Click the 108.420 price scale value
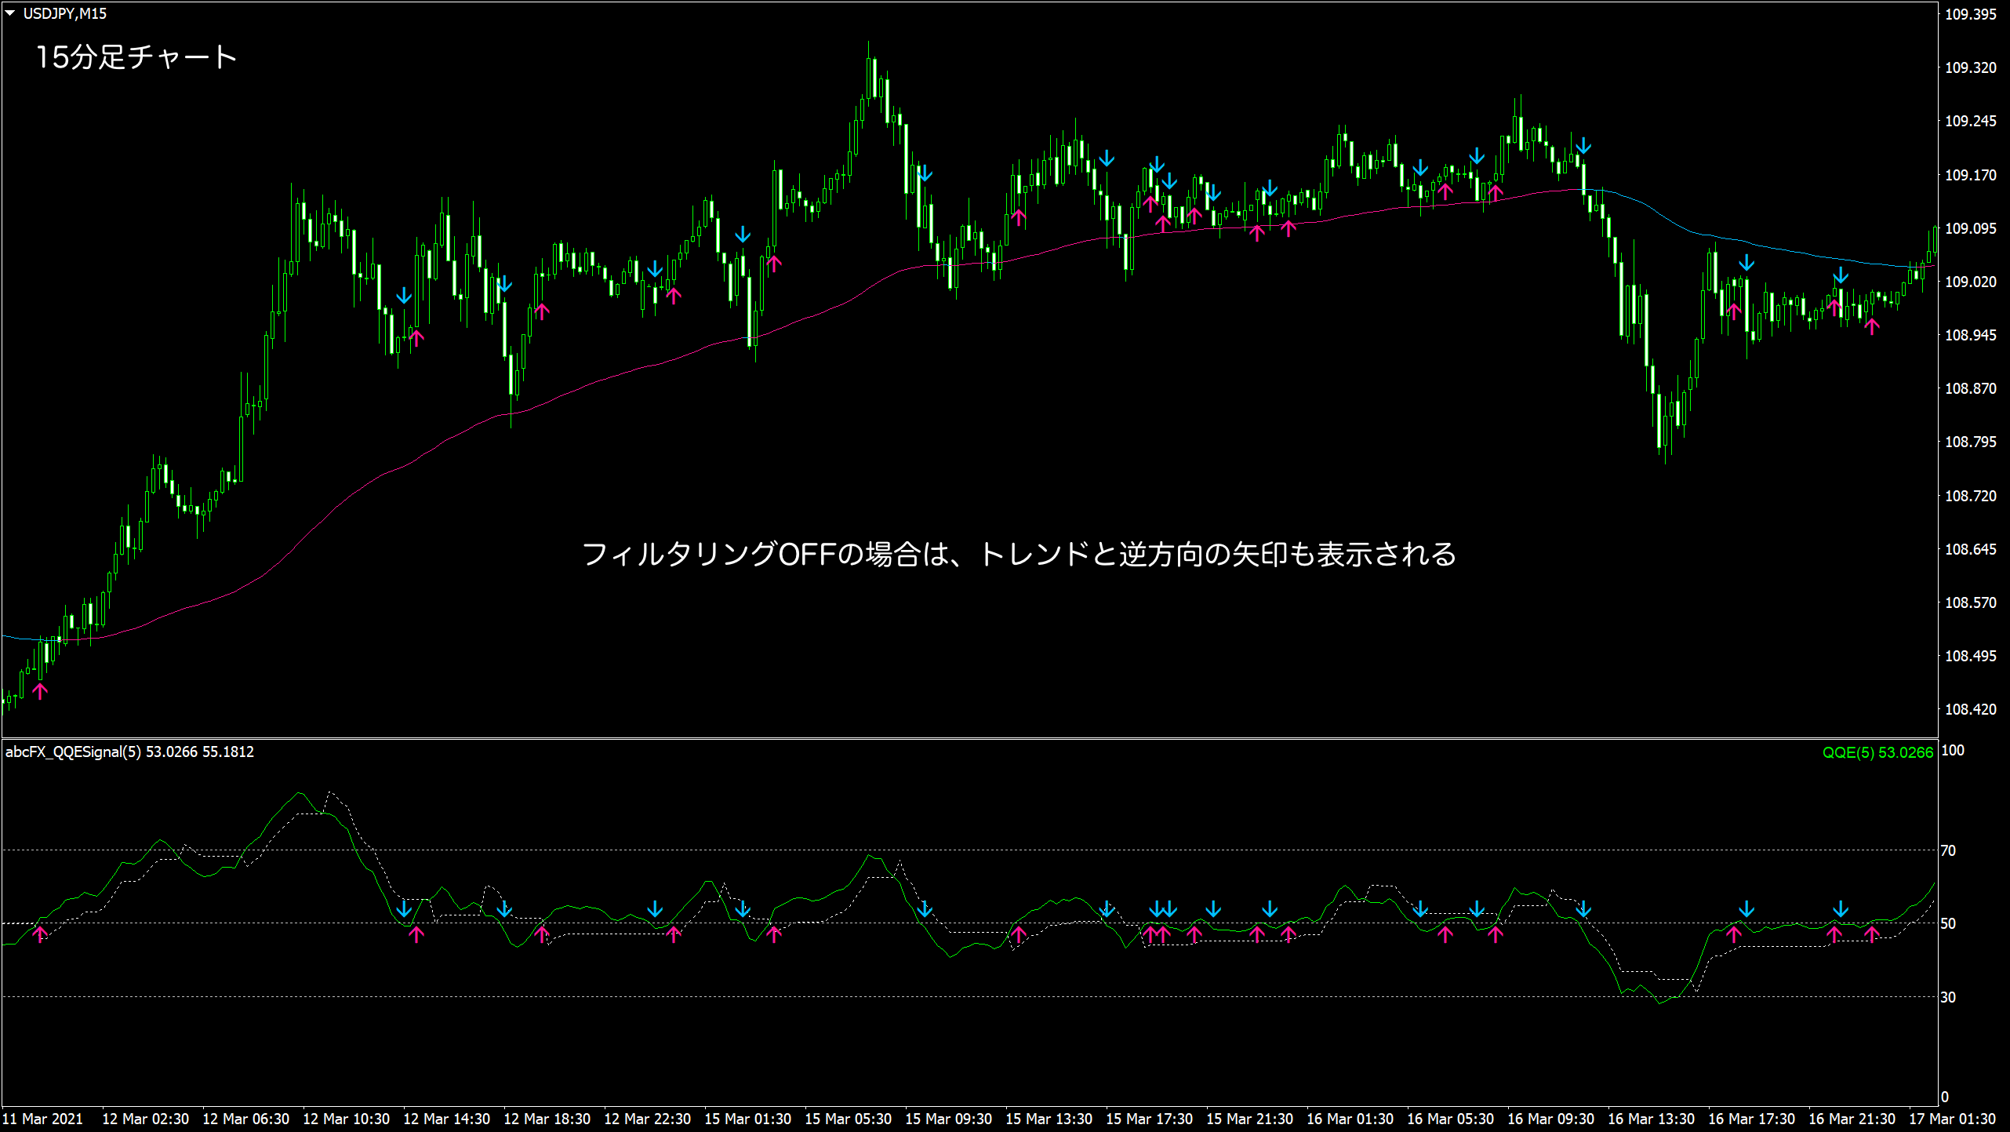The width and height of the screenshot is (2010, 1132). (1970, 709)
